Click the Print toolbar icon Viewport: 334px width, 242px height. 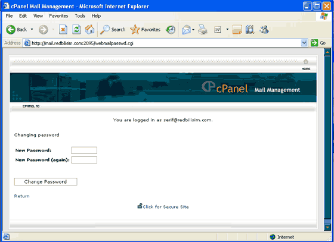click(x=202, y=30)
